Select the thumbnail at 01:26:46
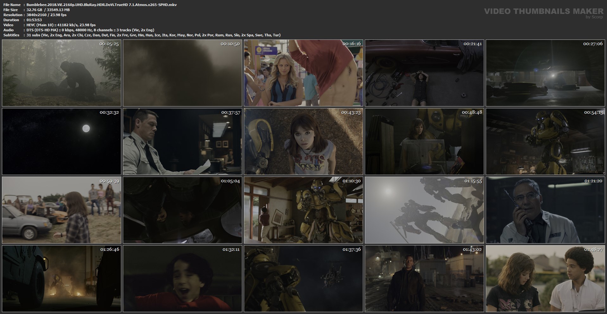 [61, 279]
